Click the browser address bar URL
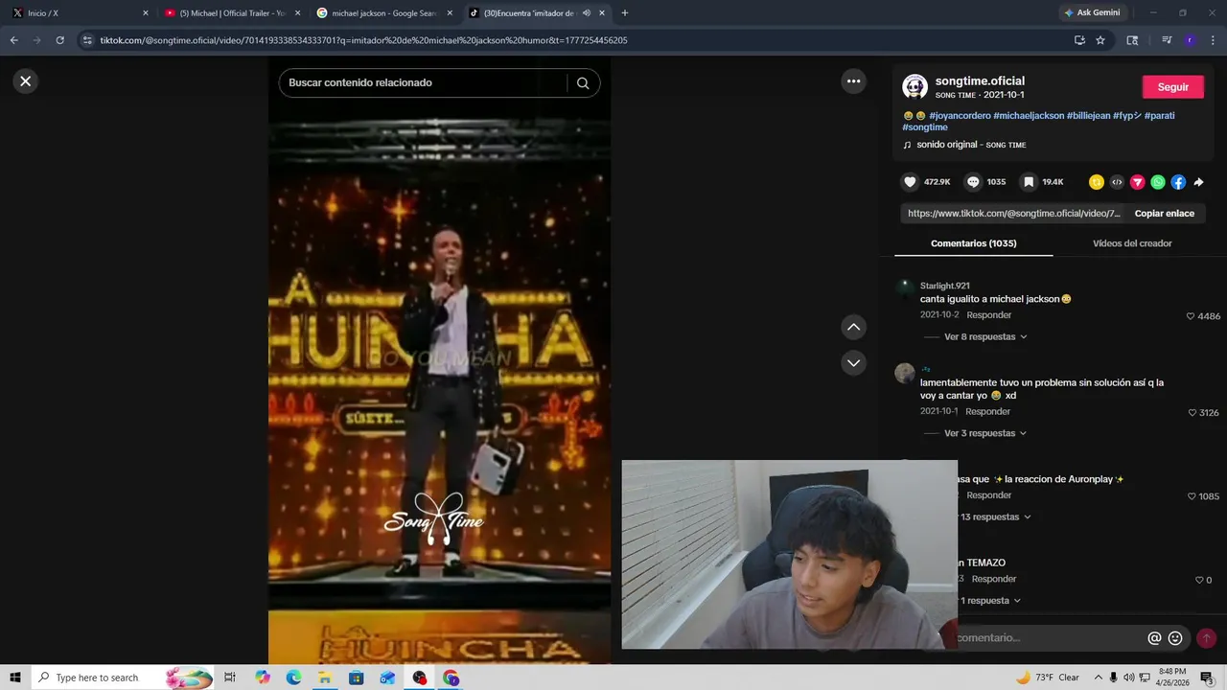Screen dimensions: 1227x690 click(x=364, y=40)
